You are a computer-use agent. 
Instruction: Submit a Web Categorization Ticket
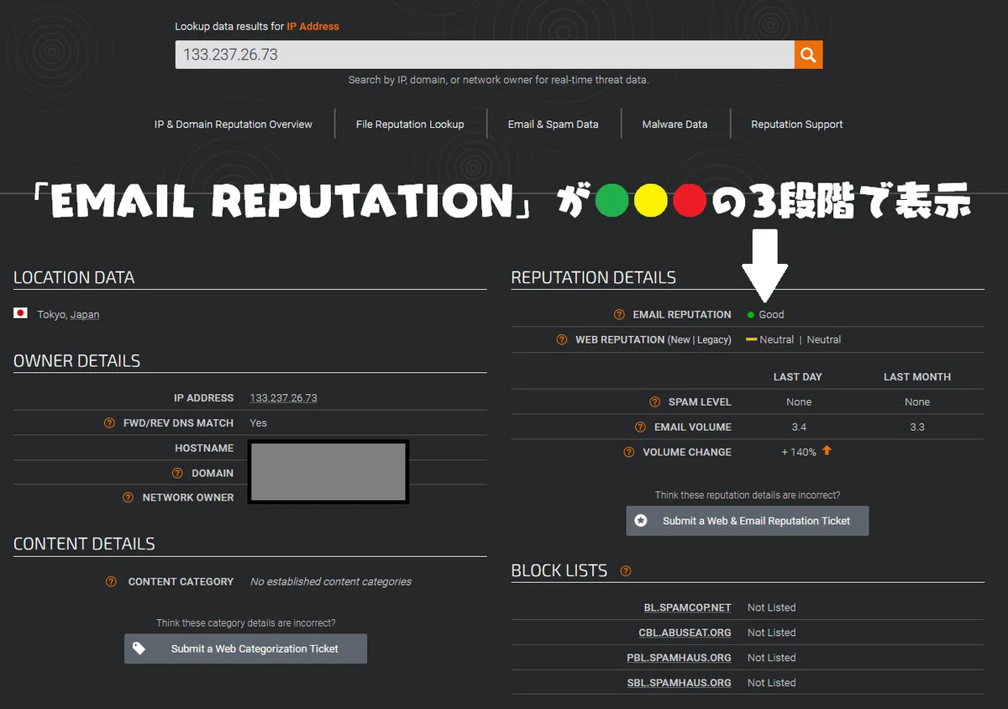click(246, 649)
